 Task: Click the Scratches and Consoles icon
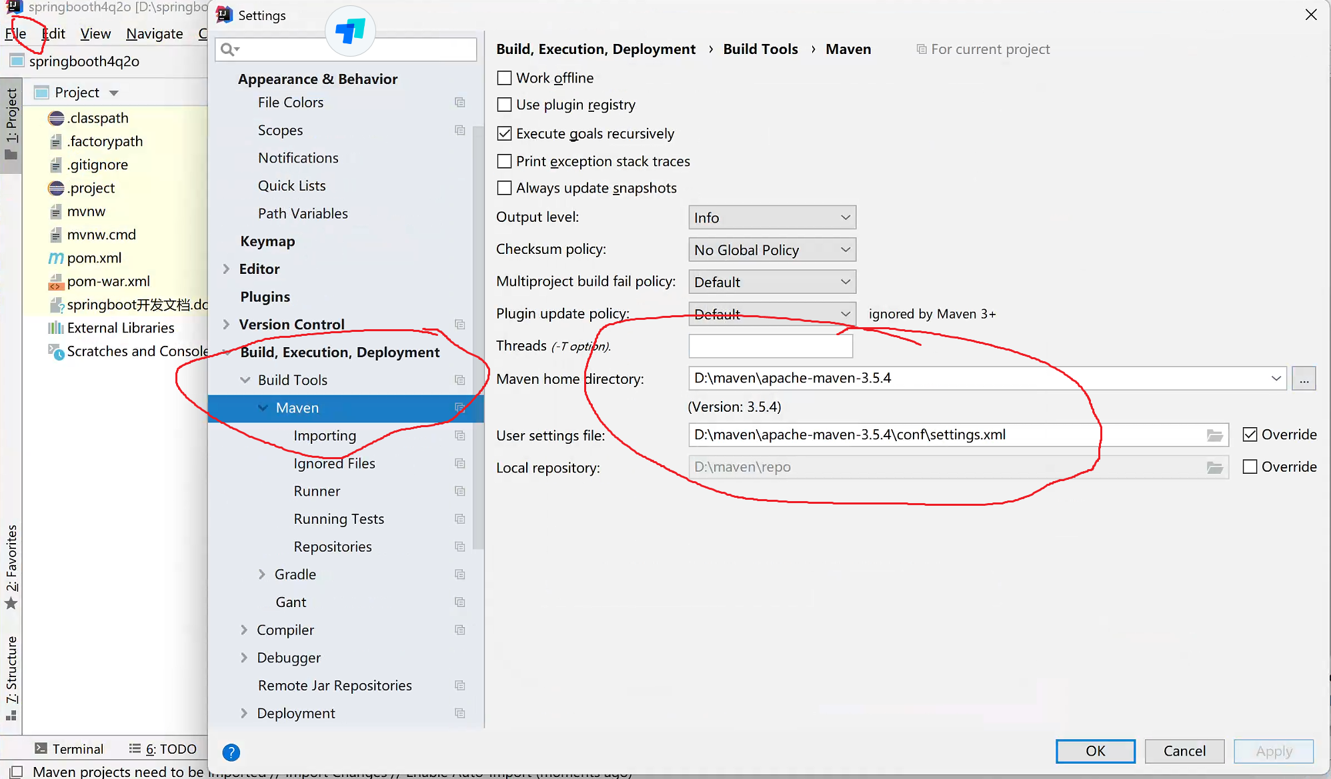tap(56, 351)
